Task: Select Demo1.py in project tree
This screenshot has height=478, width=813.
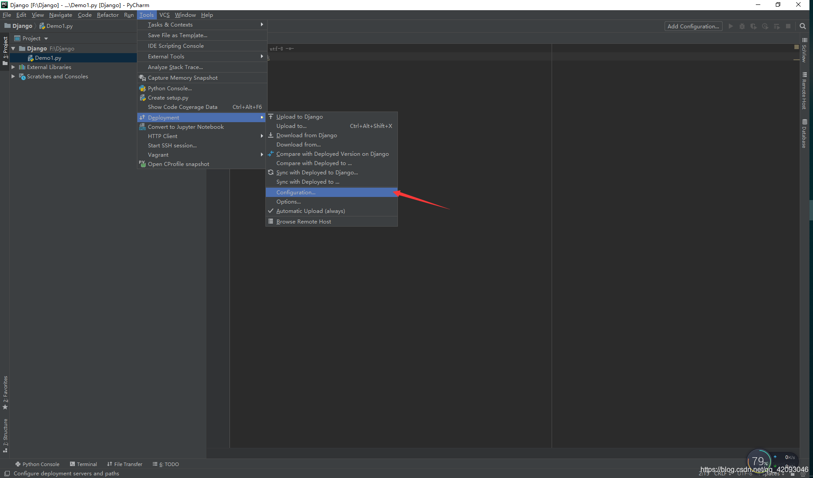Action: pyautogui.click(x=48, y=58)
